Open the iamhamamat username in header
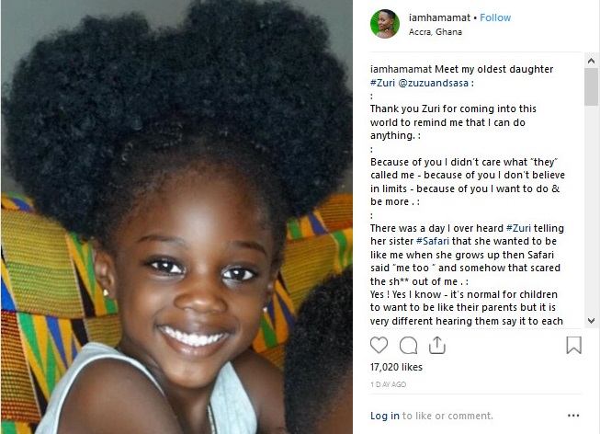 pos(439,17)
